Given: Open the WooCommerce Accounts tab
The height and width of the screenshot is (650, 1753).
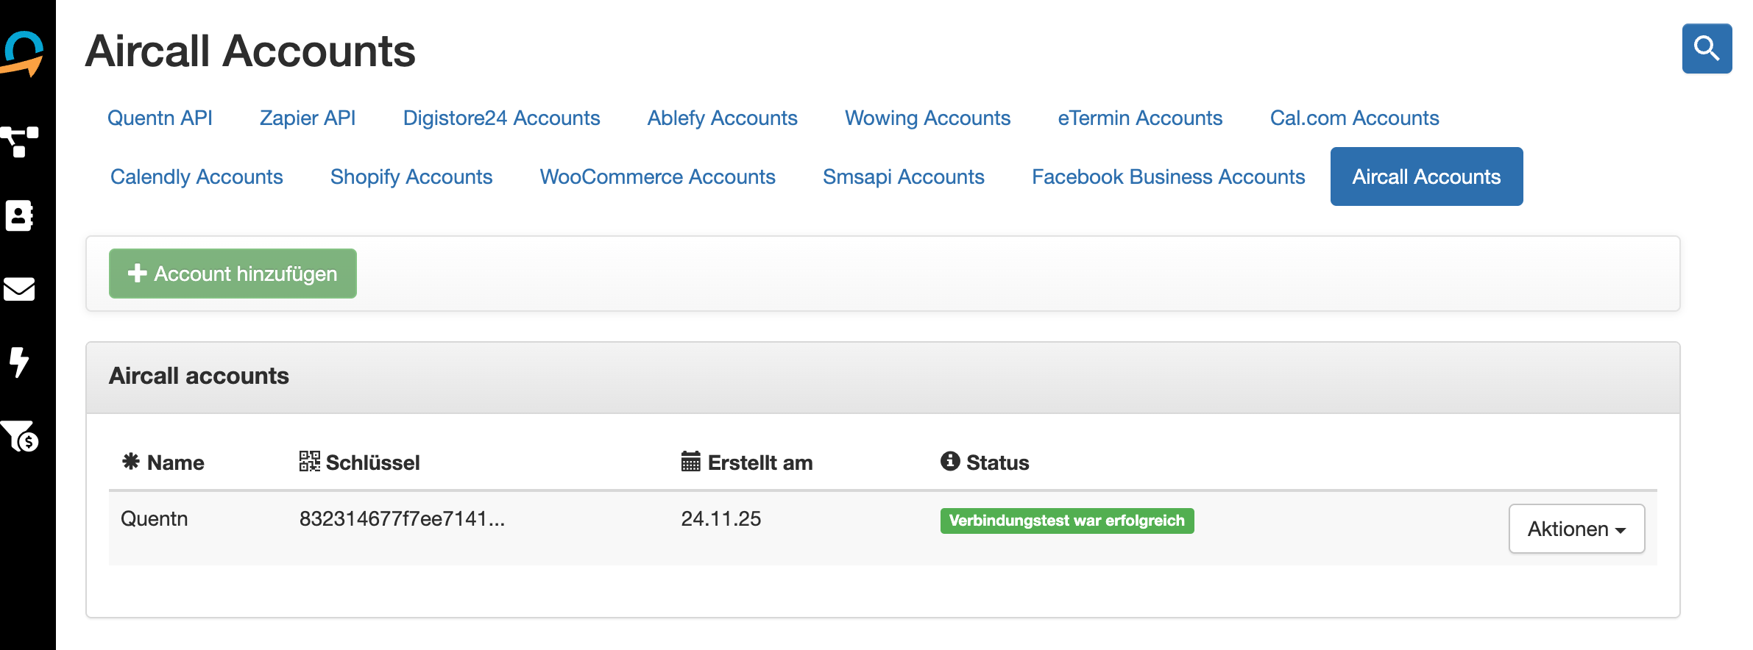Looking at the screenshot, I should [x=657, y=176].
